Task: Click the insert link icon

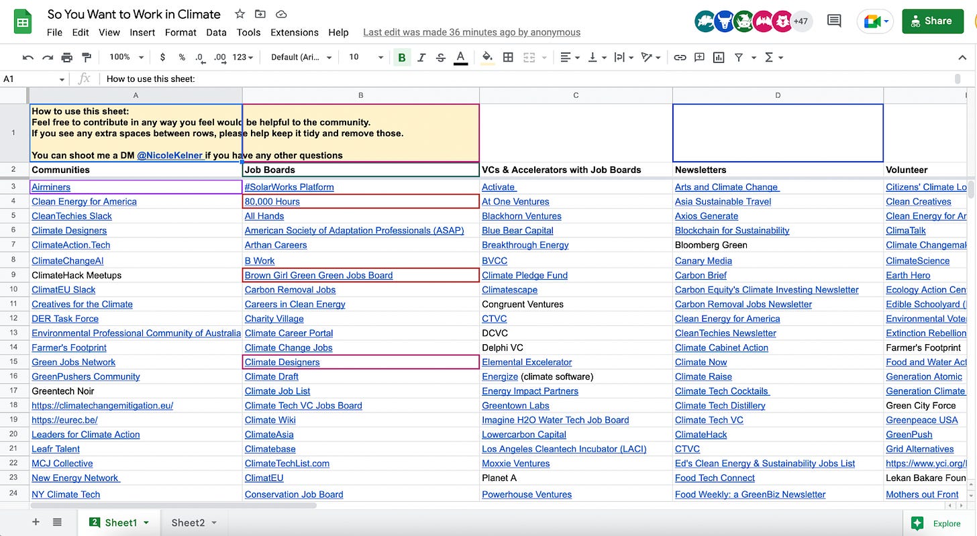Action: [x=680, y=58]
